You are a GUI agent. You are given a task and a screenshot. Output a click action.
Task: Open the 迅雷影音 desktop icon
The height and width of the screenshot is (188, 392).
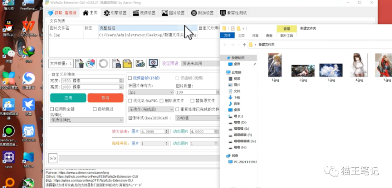[x=29, y=81]
